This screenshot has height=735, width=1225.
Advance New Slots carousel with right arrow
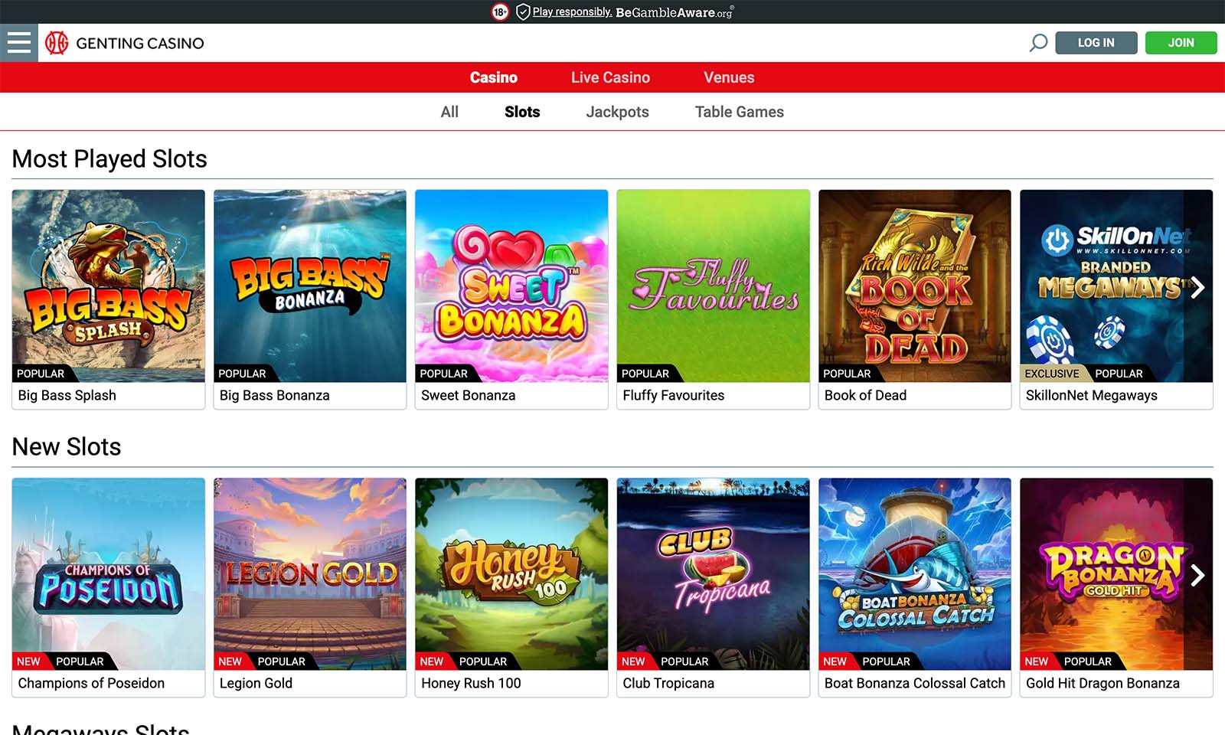pyautogui.click(x=1197, y=575)
